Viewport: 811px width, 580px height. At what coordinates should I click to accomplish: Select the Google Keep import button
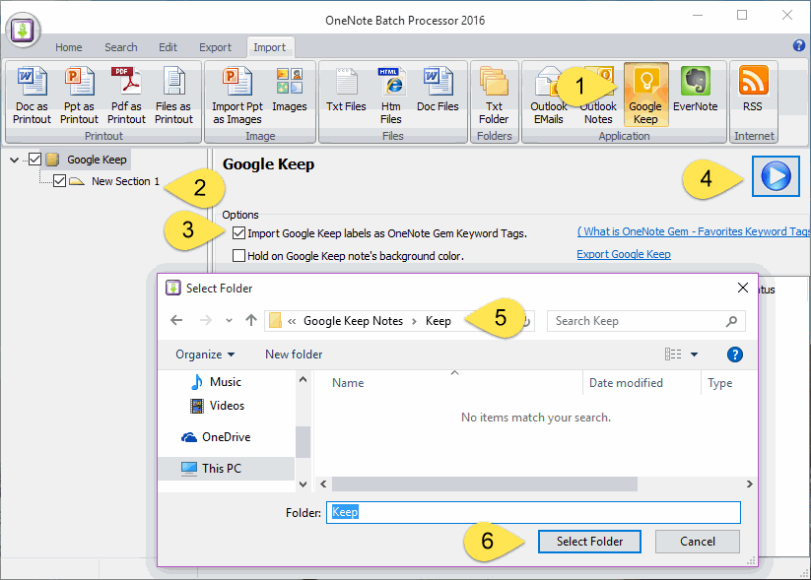(x=645, y=96)
